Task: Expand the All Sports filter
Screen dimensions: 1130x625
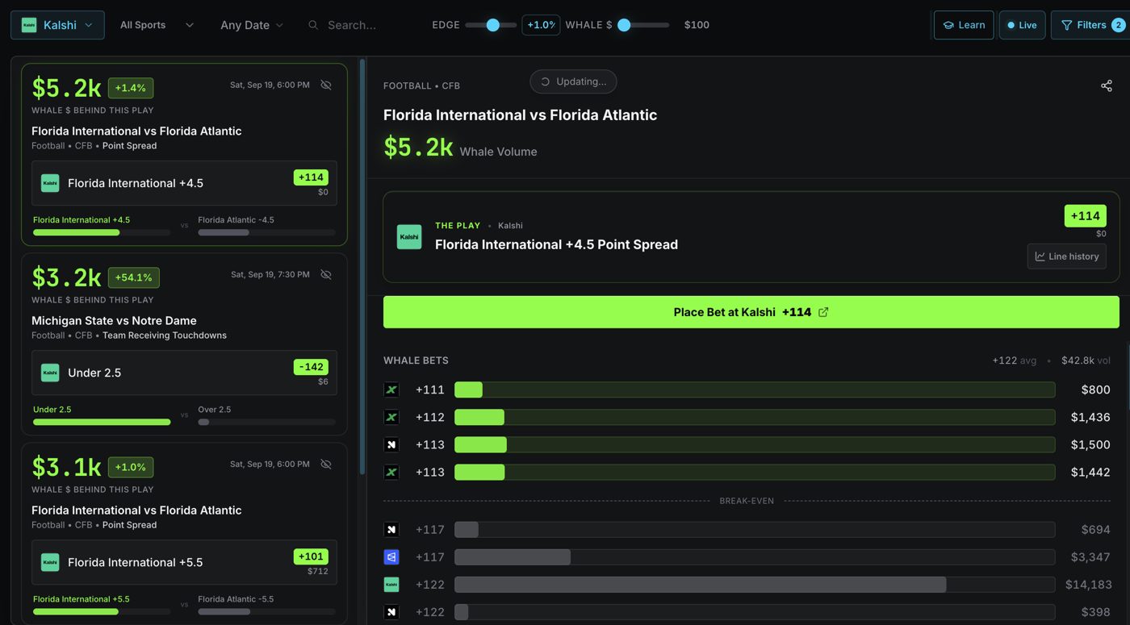Action: click(157, 25)
